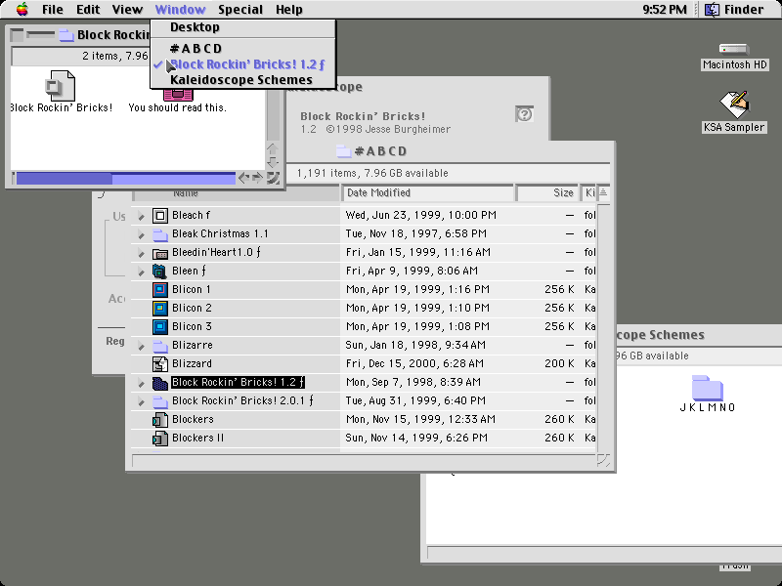This screenshot has width=782, height=586.
Task: Choose Kaleidoscope Schemes in Window menu
Action: coord(242,80)
